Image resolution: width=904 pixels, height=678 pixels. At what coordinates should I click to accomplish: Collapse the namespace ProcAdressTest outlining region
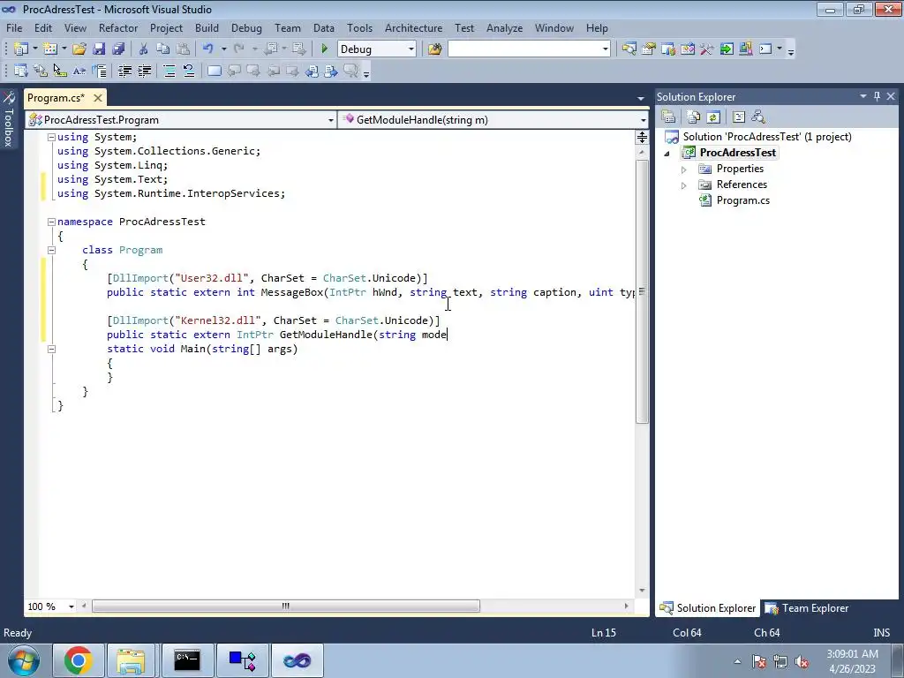(x=51, y=222)
